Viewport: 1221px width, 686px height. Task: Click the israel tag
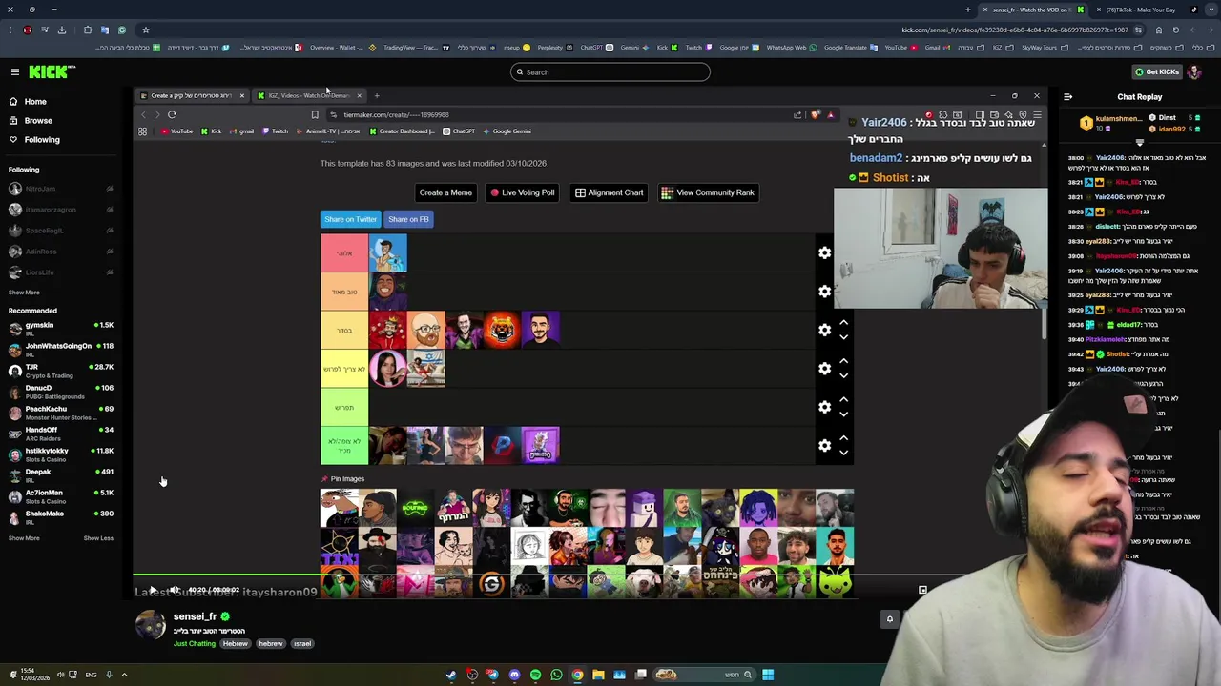[x=302, y=643]
